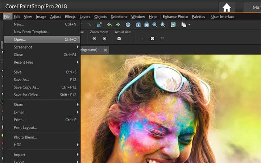Image resolution: width=261 pixels, height=163 pixels.
Task: Click the white fit-to-window icon in options bar
Action: tap(152, 39)
